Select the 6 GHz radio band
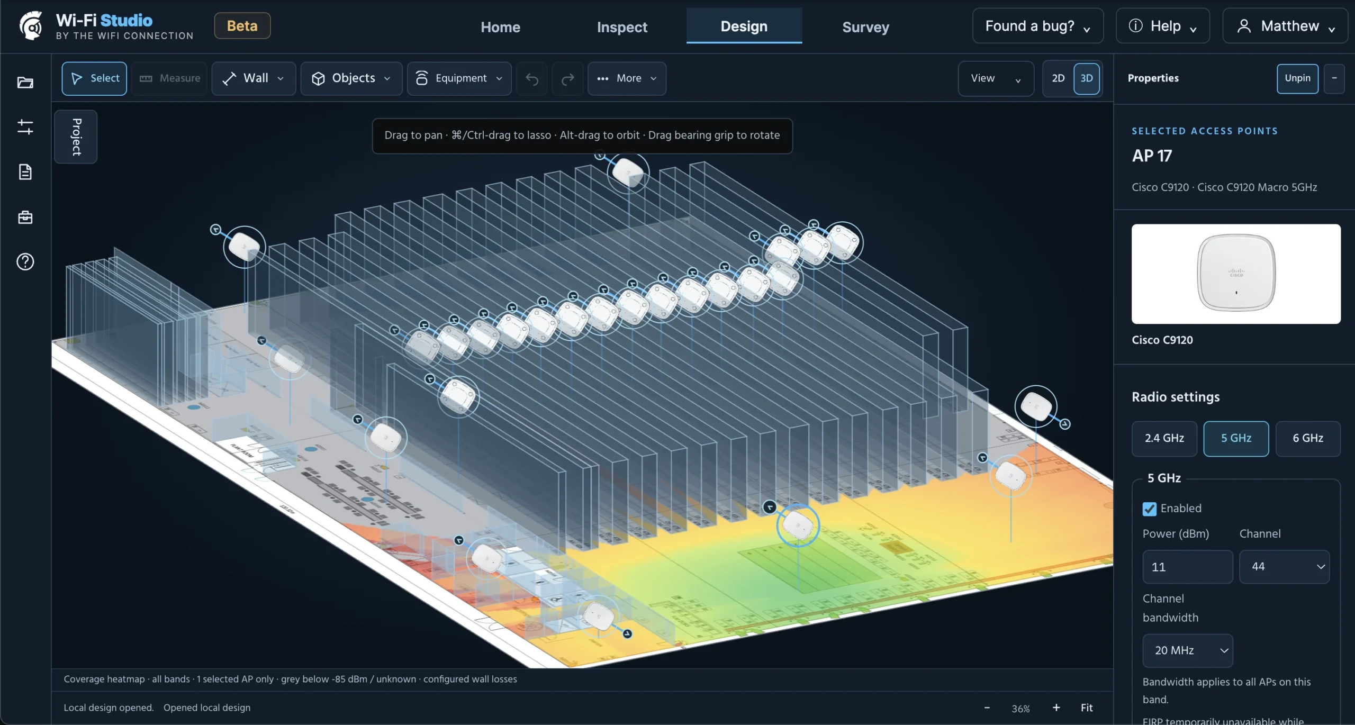Screen dimensions: 1355x725 tap(1308, 438)
